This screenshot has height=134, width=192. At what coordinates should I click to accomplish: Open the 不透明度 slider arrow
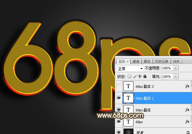point(176,68)
